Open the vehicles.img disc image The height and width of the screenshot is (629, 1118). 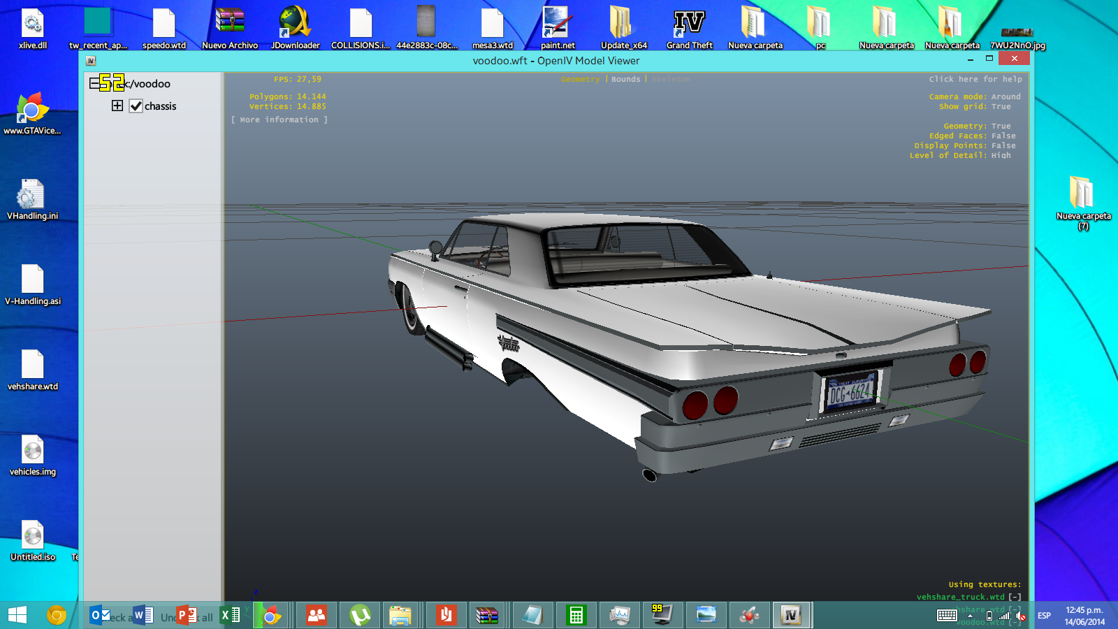pos(33,456)
